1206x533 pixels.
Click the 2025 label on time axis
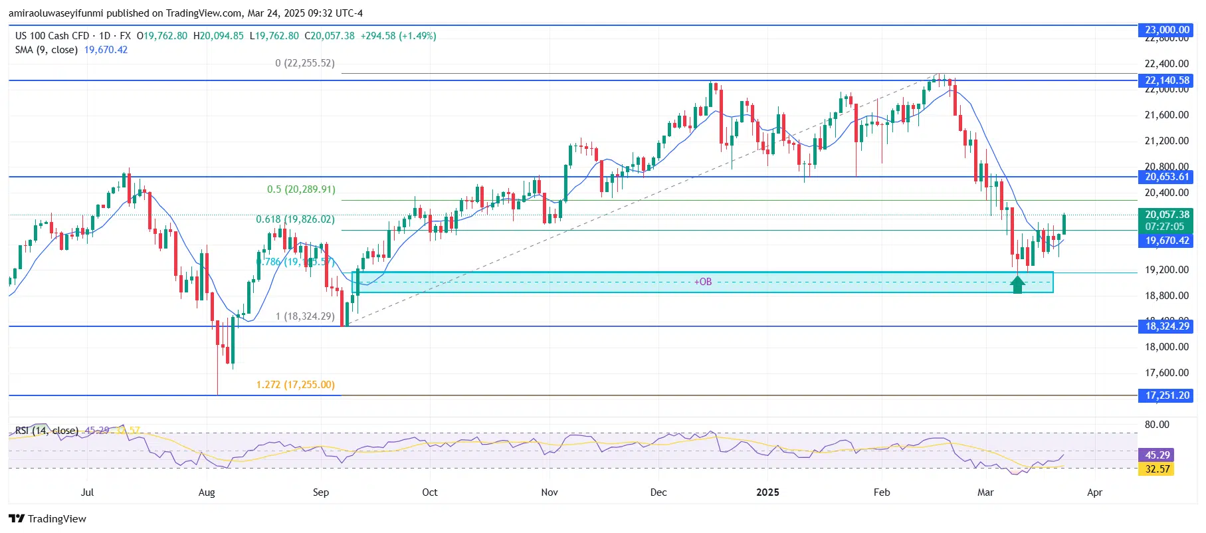pyautogui.click(x=767, y=492)
